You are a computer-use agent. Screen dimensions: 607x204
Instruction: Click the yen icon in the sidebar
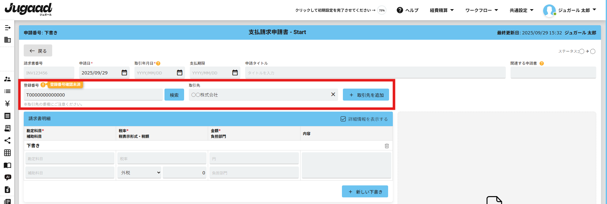click(7, 103)
